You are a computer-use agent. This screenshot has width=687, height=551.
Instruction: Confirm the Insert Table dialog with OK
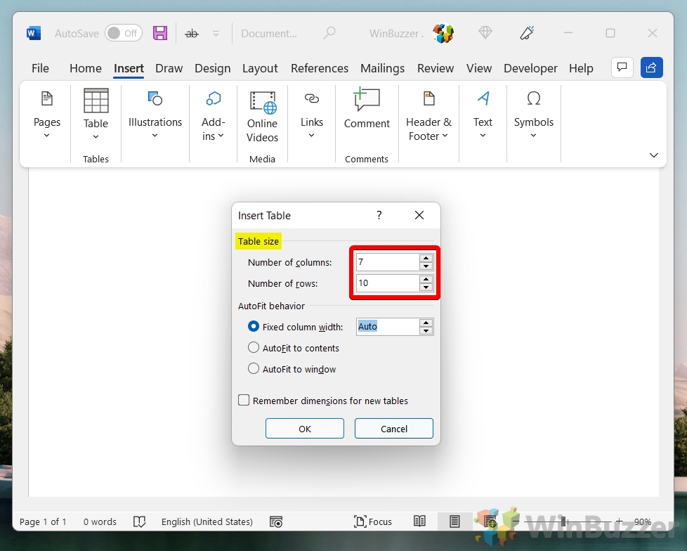pyautogui.click(x=304, y=428)
